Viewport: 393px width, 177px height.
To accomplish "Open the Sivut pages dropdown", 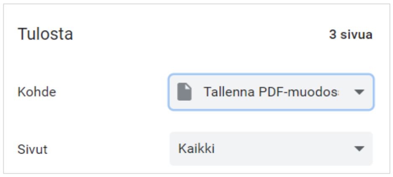I will coord(271,149).
